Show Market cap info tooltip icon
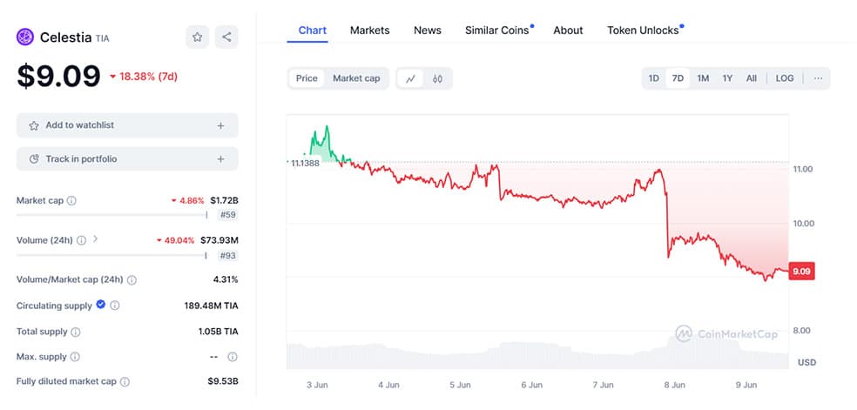The height and width of the screenshot is (410, 857). click(71, 200)
